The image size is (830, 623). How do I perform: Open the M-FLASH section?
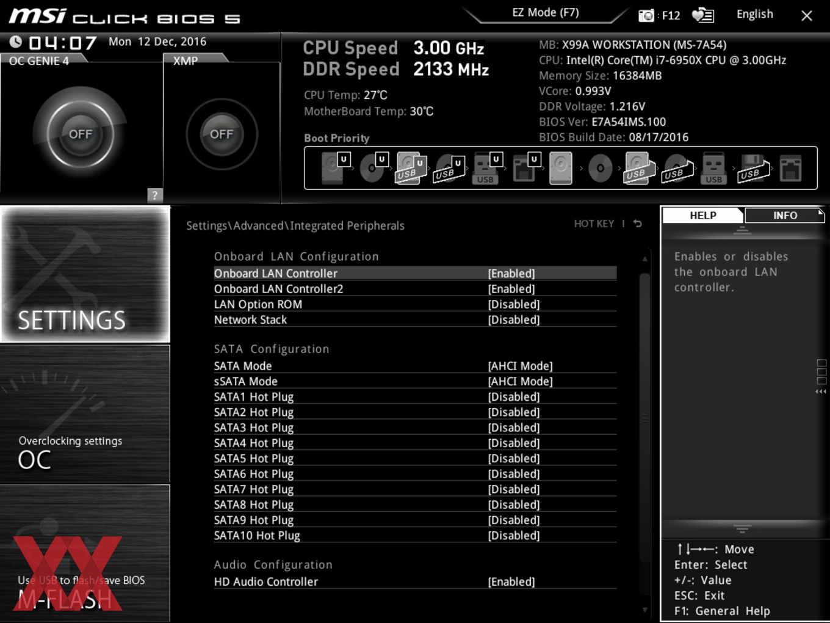point(85,553)
